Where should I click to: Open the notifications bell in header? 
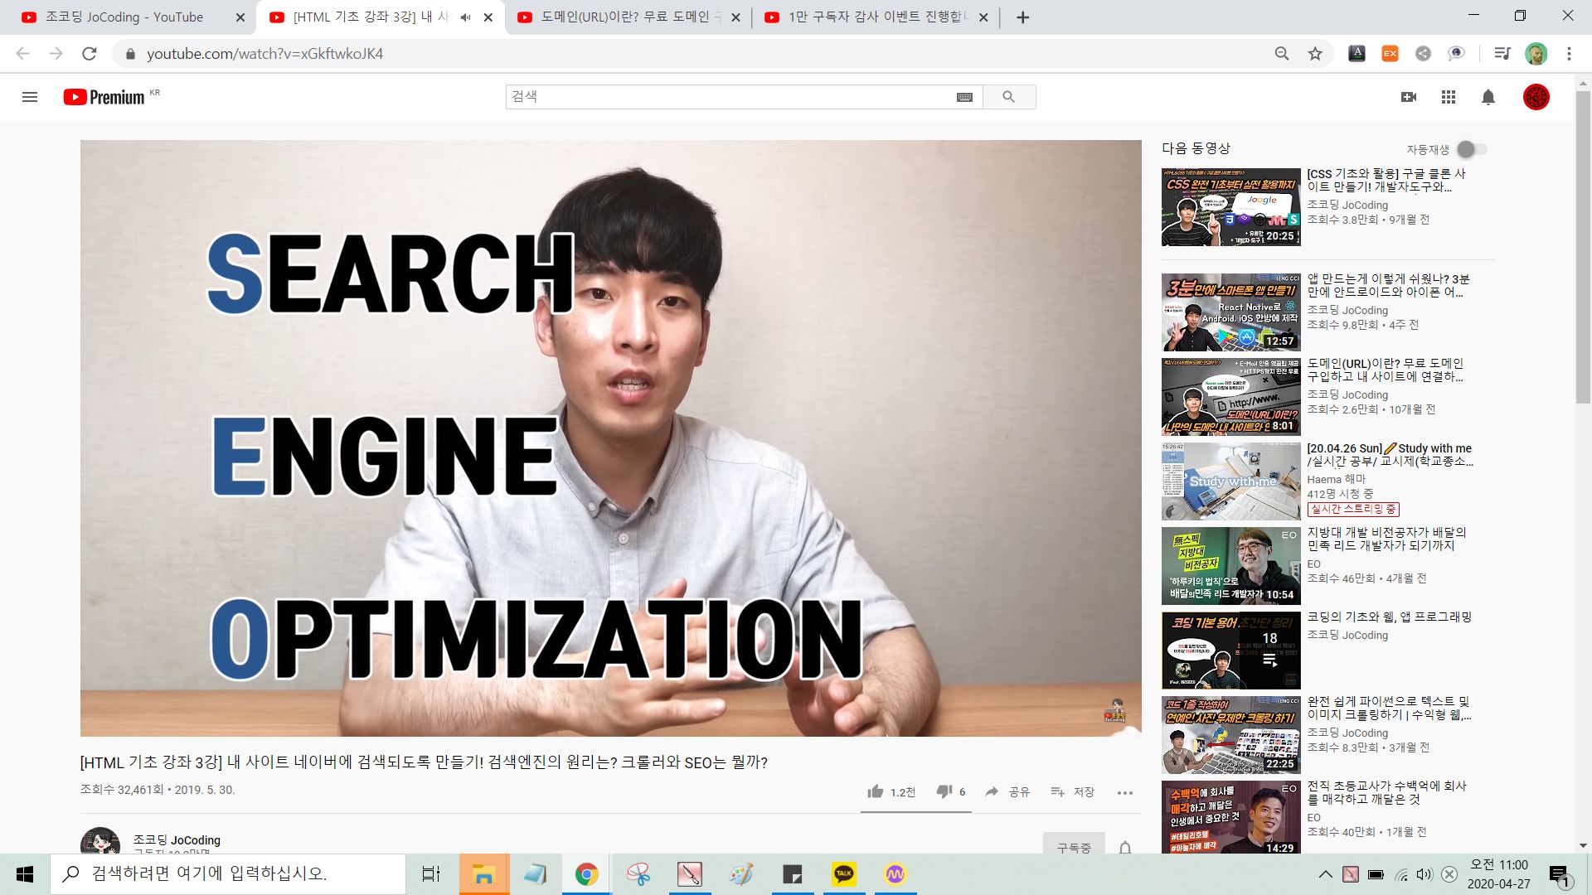[x=1488, y=97]
